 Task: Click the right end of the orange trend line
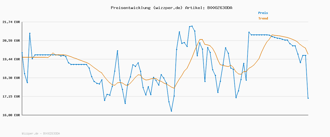click(308, 54)
